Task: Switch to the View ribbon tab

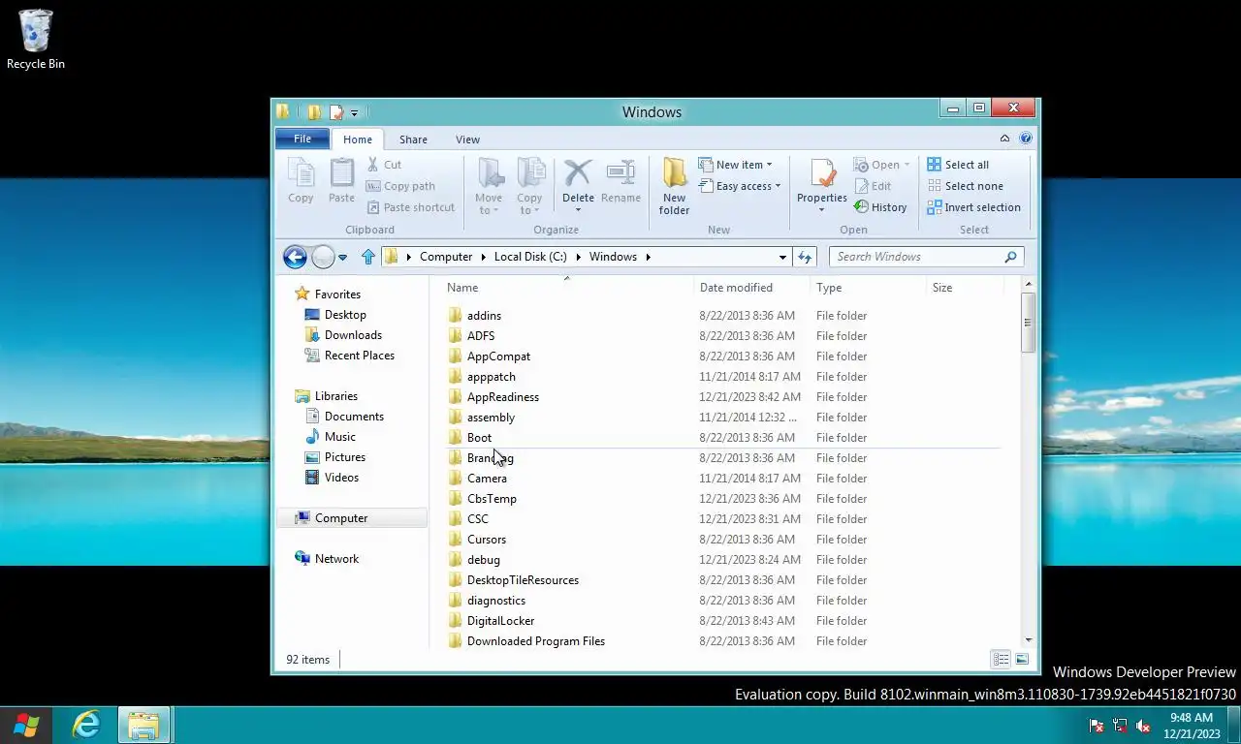Action: point(467,139)
